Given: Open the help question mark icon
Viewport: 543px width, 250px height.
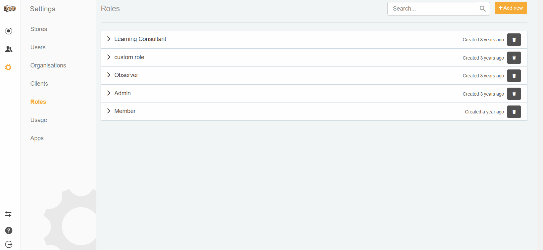Looking at the screenshot, I should (9, 230).
